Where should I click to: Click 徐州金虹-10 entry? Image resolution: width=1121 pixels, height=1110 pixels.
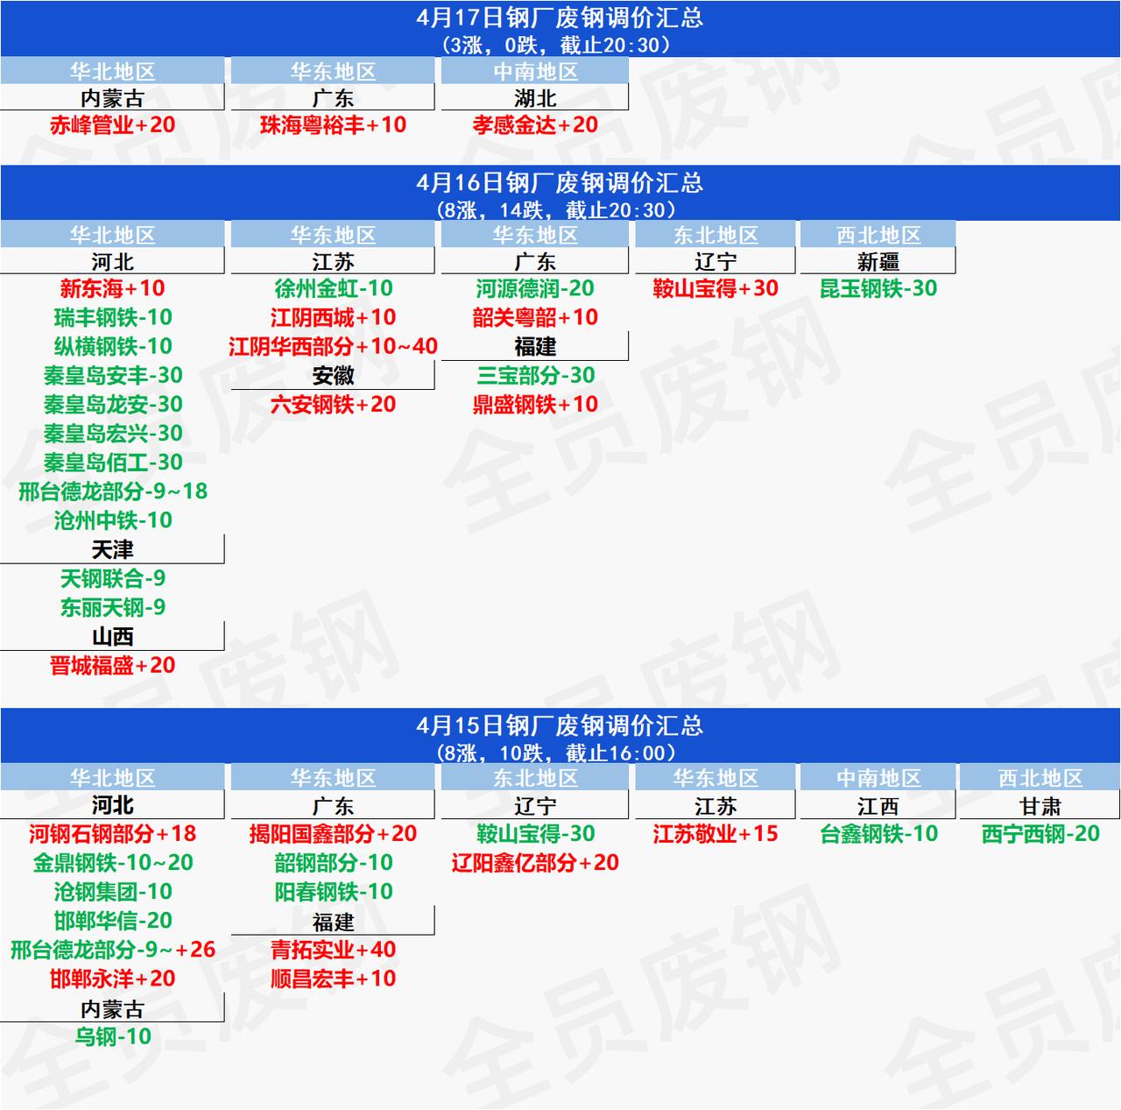point(333,288)
